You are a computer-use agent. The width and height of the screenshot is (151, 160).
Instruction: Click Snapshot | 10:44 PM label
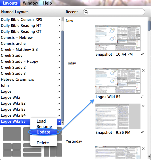[114, 54]
